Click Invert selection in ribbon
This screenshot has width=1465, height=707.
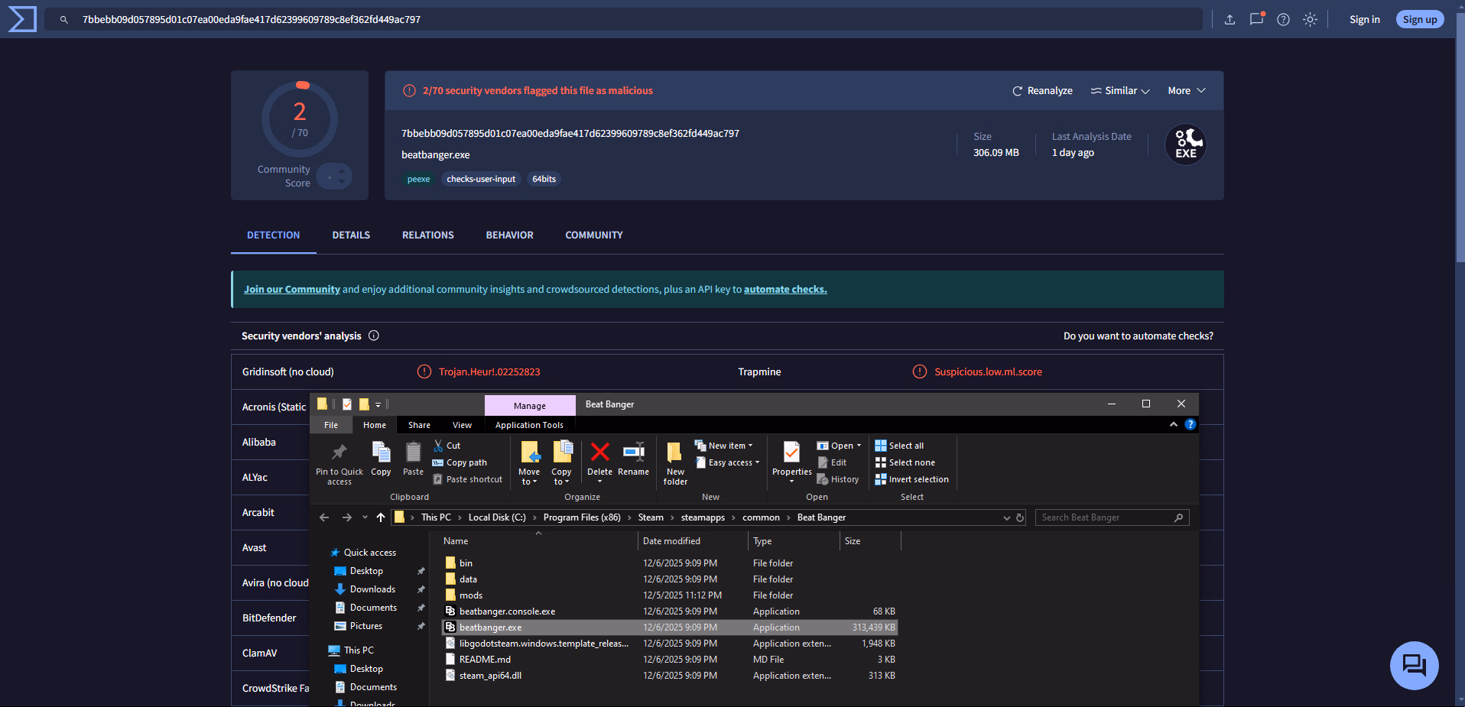(918, 479)
